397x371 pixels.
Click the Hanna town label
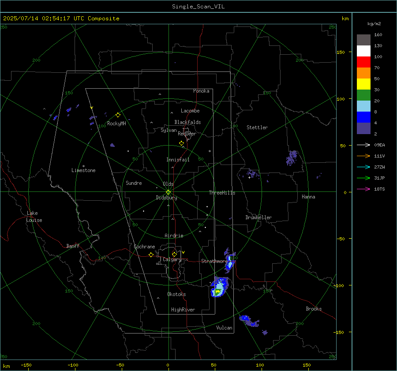point(308,197)
